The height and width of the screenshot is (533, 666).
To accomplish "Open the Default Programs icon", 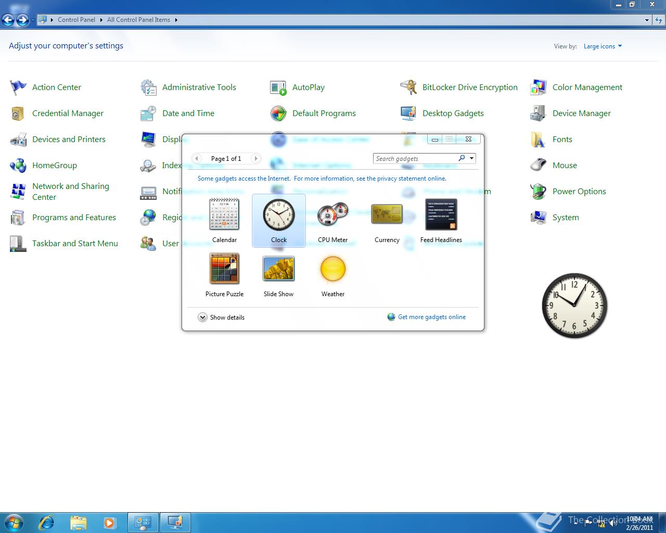I will (278, 113).
